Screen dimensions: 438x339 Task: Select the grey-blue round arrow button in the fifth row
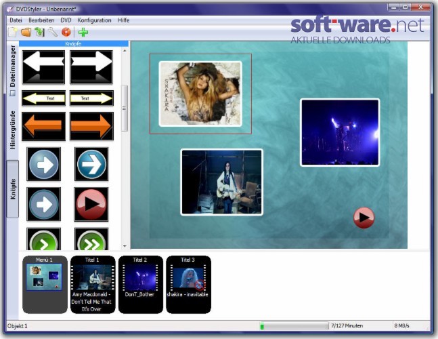[43, 205]
